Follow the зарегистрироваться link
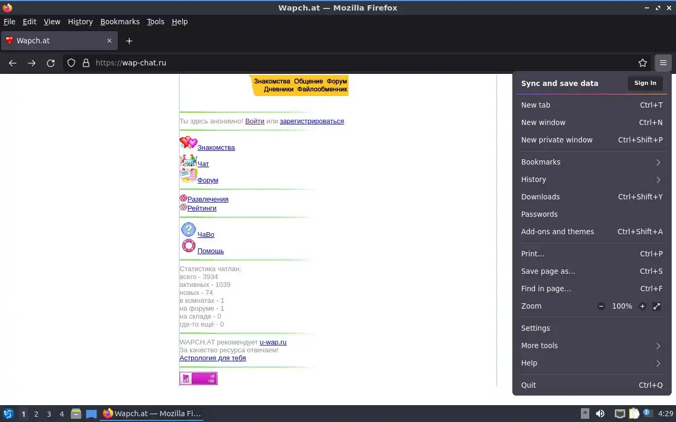This screenshot has height=422, width=676. click(x=312, y=121)
